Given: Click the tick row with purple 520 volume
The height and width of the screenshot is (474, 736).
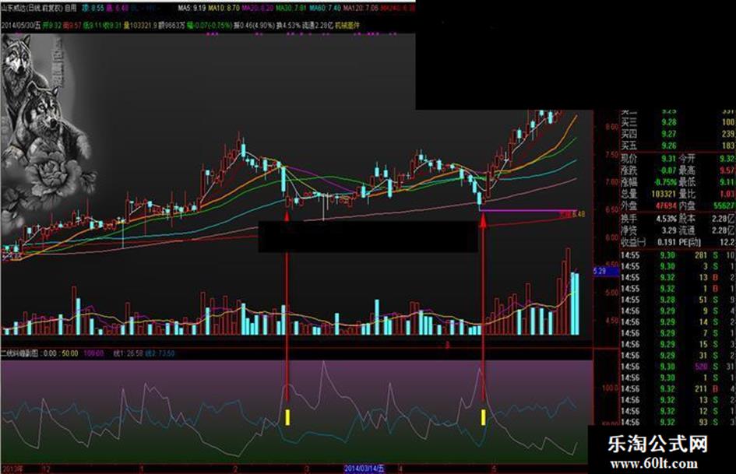Looking at the screenshot, I should [678, 367].
